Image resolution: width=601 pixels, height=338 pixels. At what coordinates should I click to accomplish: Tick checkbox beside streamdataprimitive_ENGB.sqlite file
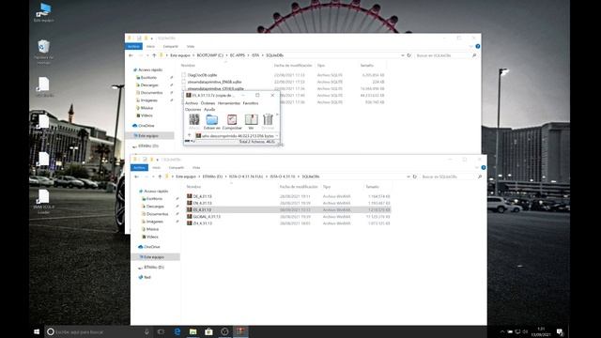(184, 82)
